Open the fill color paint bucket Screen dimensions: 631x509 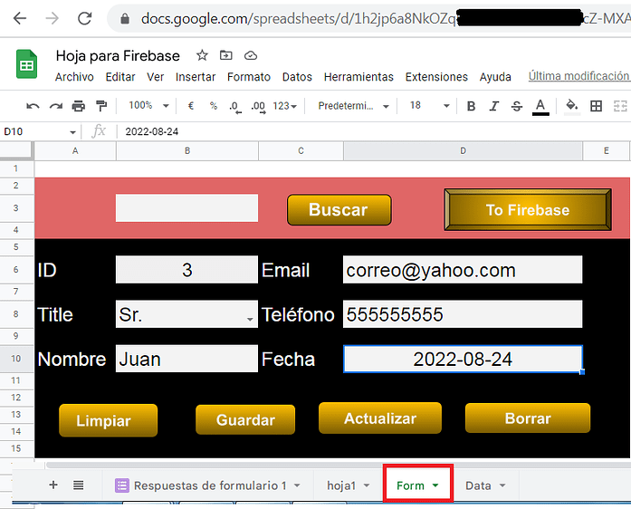click(x=571, y=106)
